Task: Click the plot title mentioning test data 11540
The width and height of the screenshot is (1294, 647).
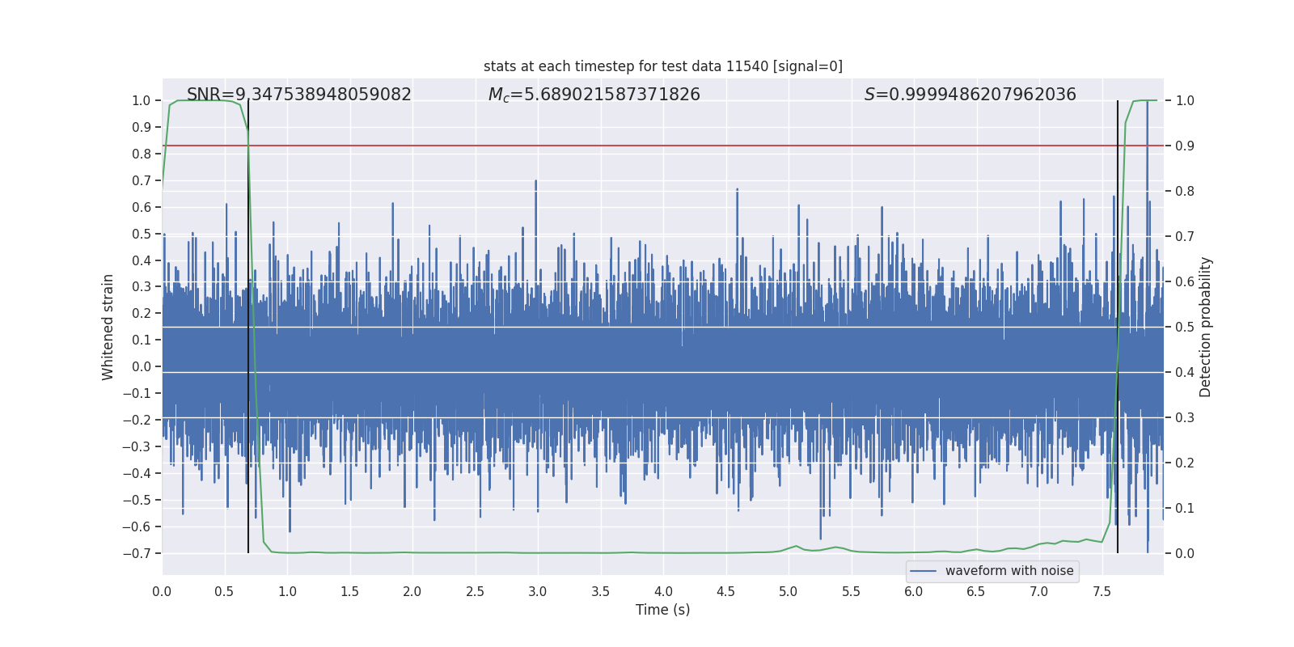Action: pyautogui.click(x=662, y=66)
